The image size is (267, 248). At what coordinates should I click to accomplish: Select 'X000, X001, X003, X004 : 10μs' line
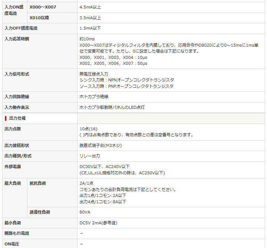pos(113,57)
